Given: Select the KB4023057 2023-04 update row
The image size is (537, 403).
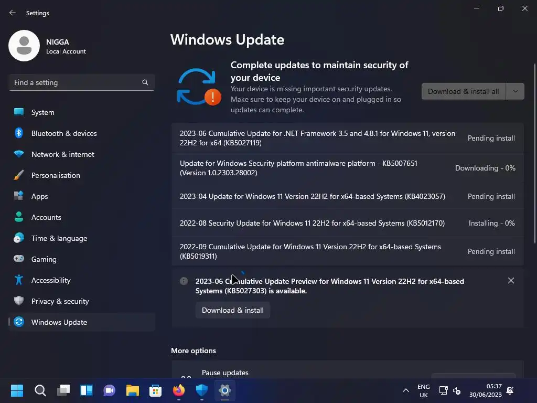Looking at the screenshot, I should [x=348, y=196].
